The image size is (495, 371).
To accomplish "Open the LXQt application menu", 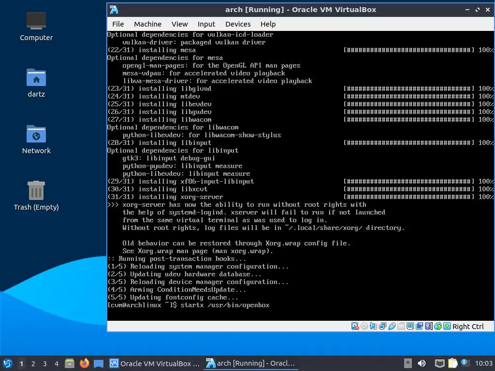I will (8, 363).
